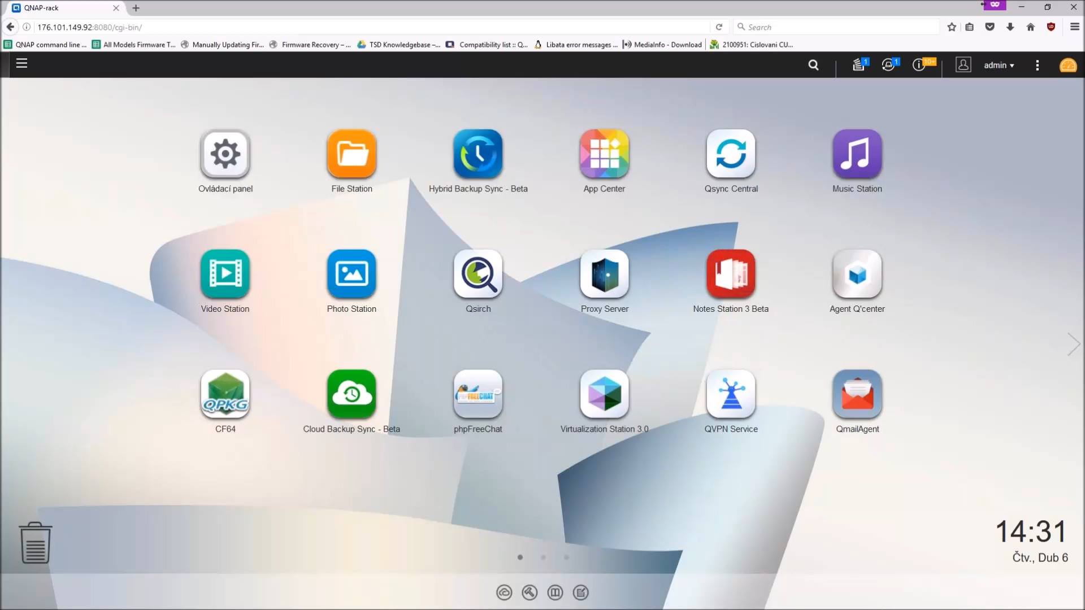1085x610 pixels.
Task: Open Music Station
Action: tap(857, 154)
